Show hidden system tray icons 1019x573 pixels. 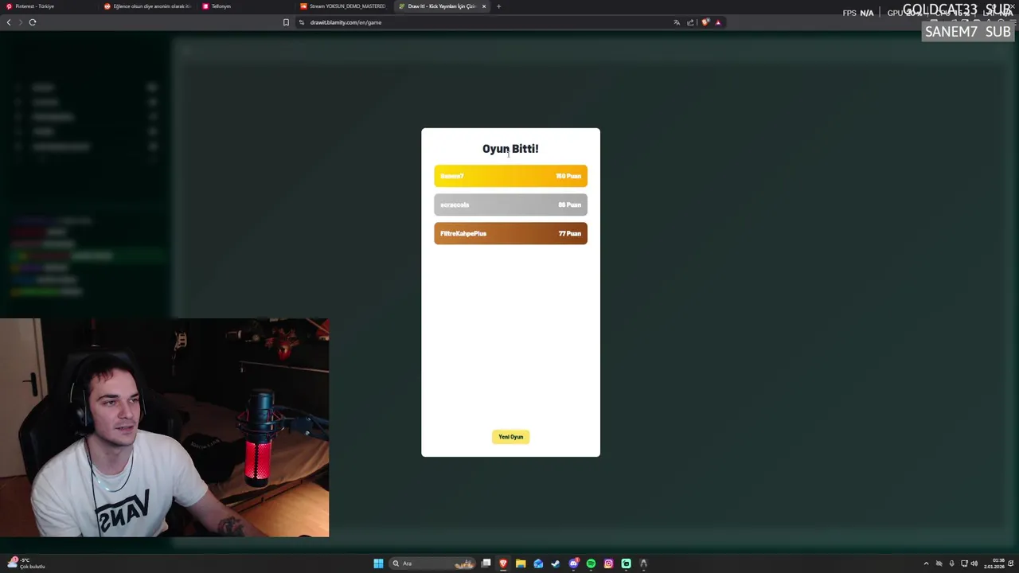(x=926, y=563)
